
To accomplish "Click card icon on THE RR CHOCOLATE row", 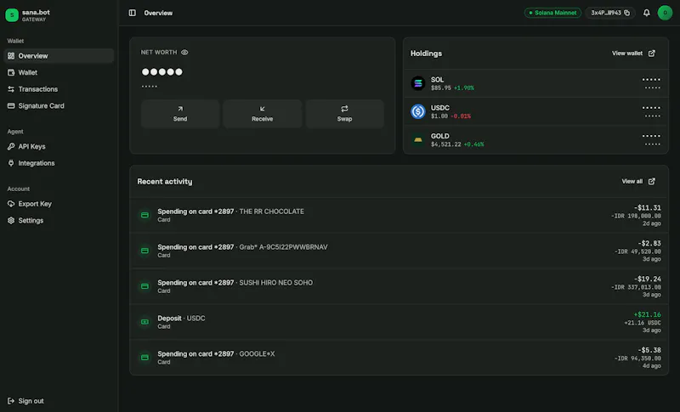I will click(x=144, y=215).
